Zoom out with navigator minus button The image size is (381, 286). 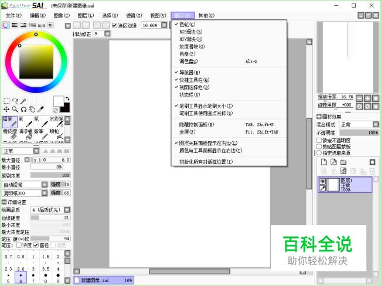coord(359,98)
